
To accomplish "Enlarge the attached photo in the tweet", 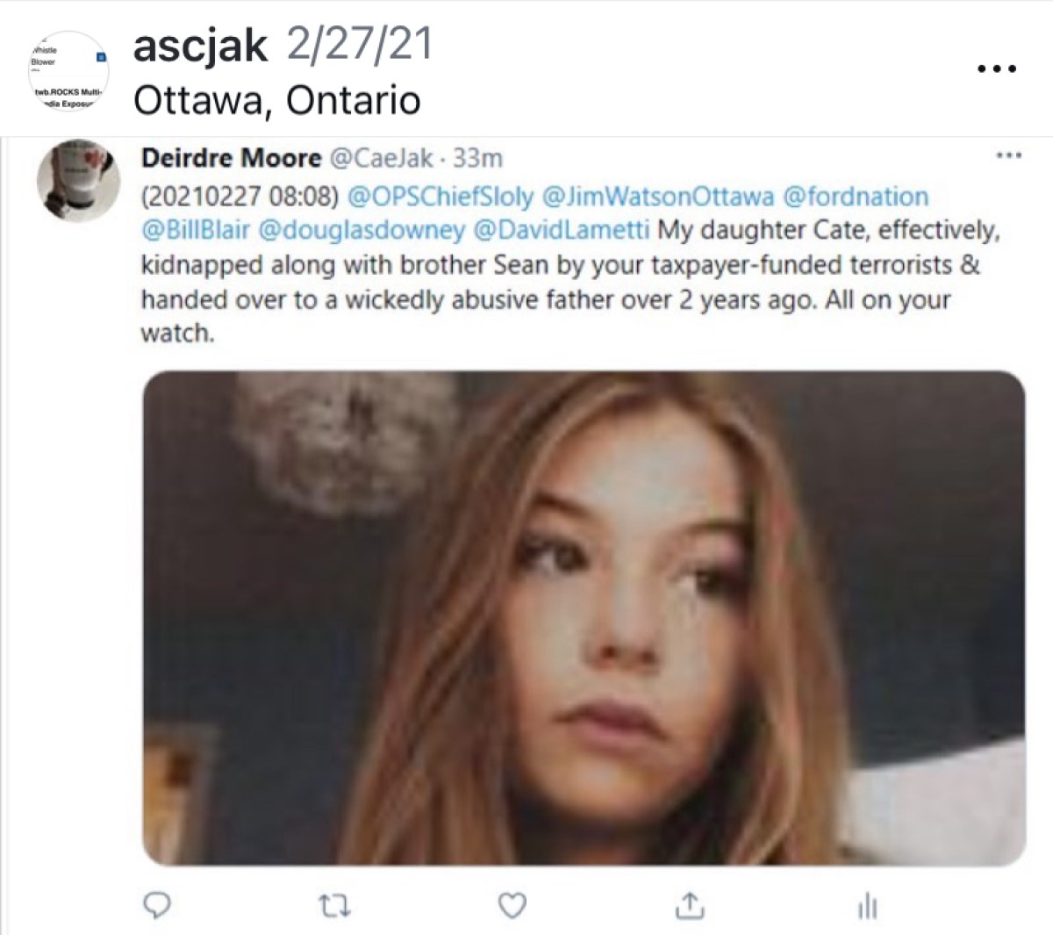I will tap(584, 618).
